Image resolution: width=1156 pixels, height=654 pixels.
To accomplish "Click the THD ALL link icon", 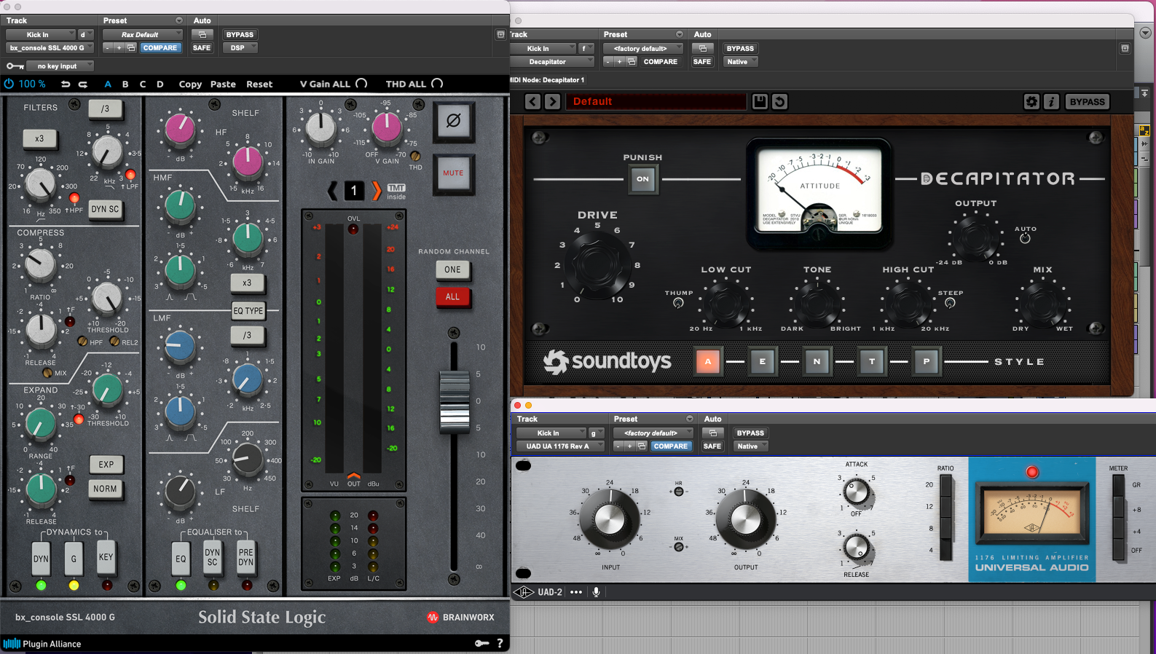I will tap(437, 84).
